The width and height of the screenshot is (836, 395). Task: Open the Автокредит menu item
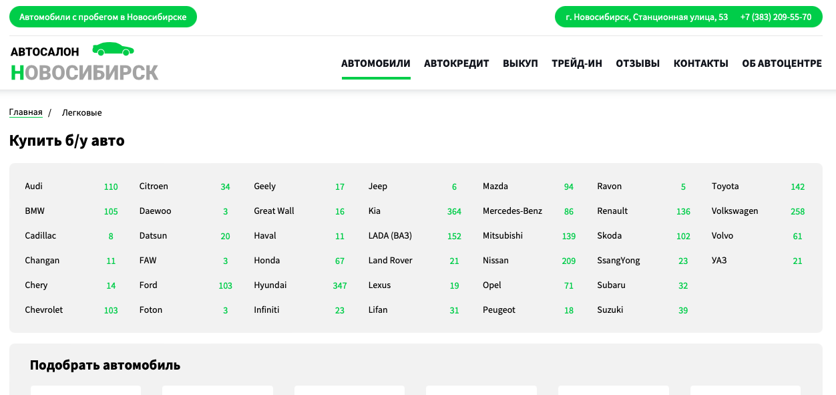click(x=457, y=63)
